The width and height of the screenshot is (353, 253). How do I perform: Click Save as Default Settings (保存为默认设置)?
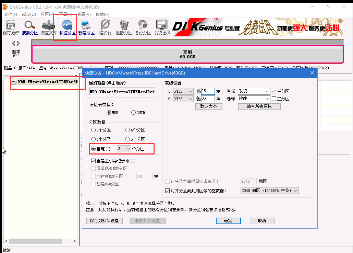(105, 221)
